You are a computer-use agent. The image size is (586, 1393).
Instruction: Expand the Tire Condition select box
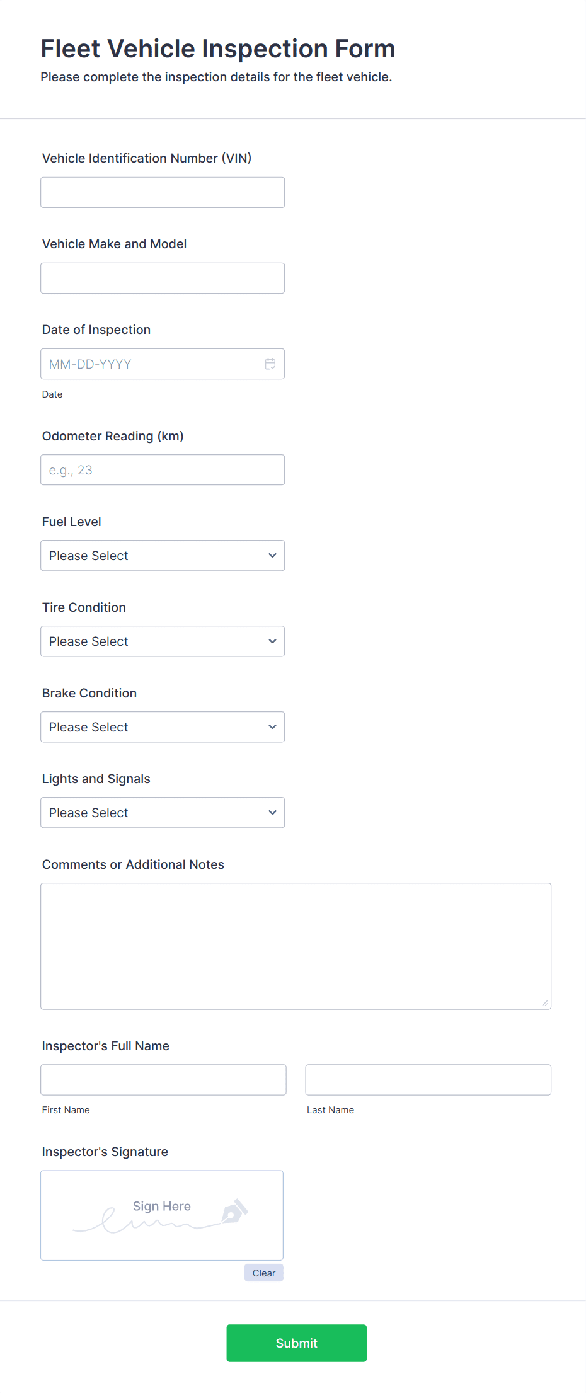click(x=163, y=641)
